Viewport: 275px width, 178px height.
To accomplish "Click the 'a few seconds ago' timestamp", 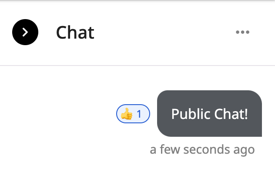I will pyautogui.click(x=202, y=150).
